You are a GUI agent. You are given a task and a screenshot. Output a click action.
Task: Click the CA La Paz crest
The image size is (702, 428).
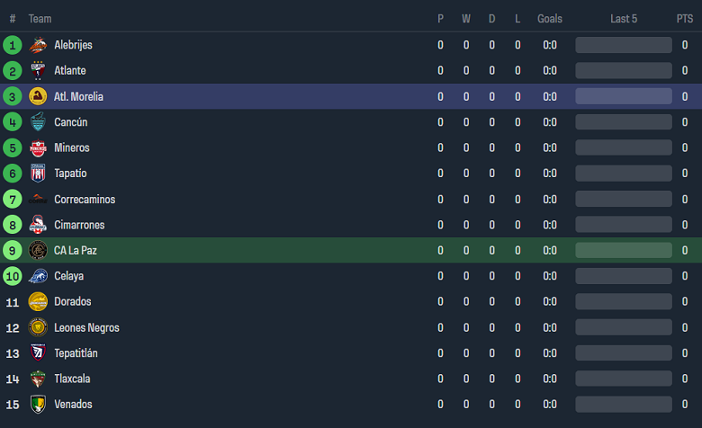[x=38, y=250]
